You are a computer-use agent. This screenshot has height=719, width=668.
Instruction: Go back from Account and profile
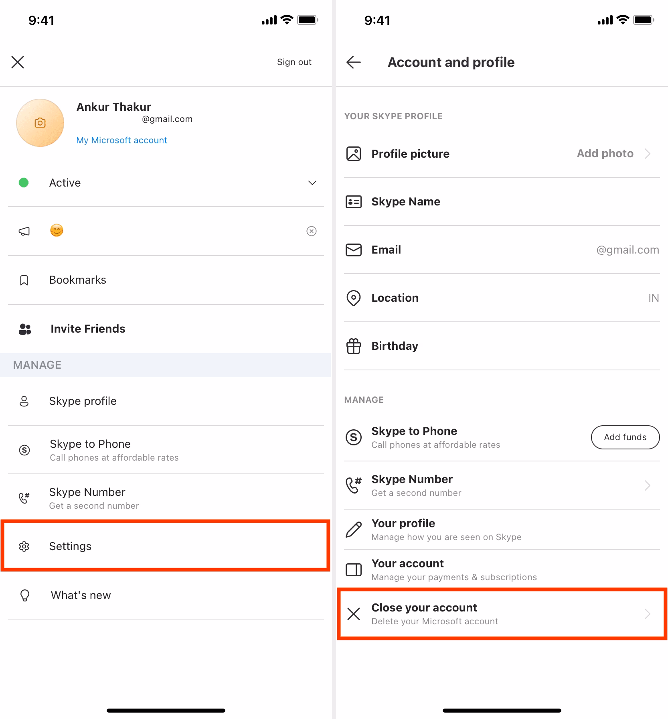point(353,62)
